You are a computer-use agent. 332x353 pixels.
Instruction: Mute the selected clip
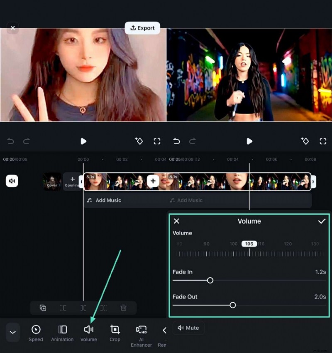(188, 328)
